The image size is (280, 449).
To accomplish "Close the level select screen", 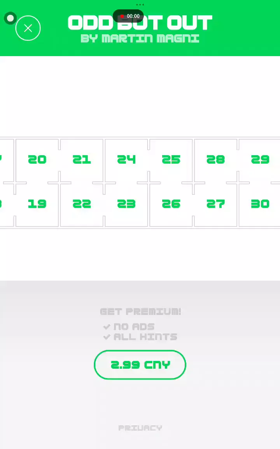I will pos(28,28).
